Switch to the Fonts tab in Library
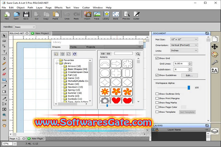 [x=77, y=47]
